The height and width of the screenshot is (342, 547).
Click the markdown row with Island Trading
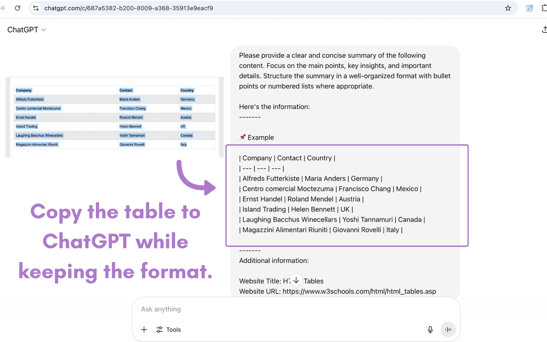coord(296,209)
